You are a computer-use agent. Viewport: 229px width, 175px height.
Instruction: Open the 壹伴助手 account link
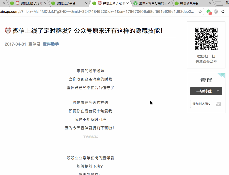pos(51,44)
